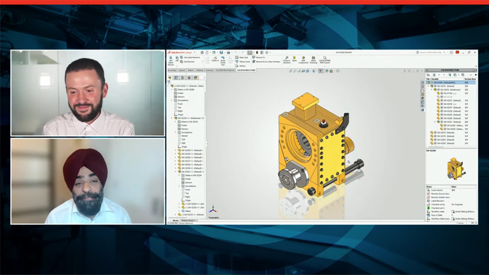Select the DisplayManager tab icon
The height and width of the screenshot is (275, 489).
pos(196,78)
